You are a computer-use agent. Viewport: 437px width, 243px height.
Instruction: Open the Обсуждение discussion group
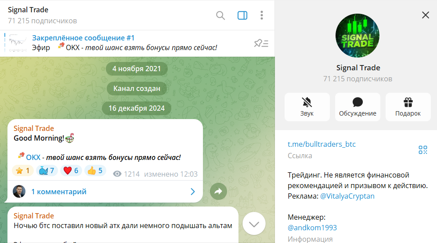[358, 107]
